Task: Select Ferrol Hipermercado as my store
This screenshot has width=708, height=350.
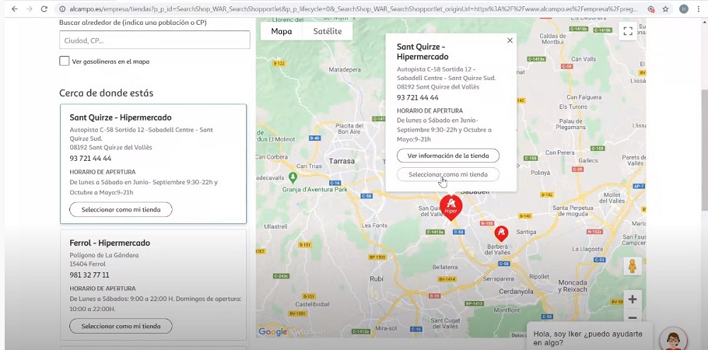Action: [x=120, y=327]
